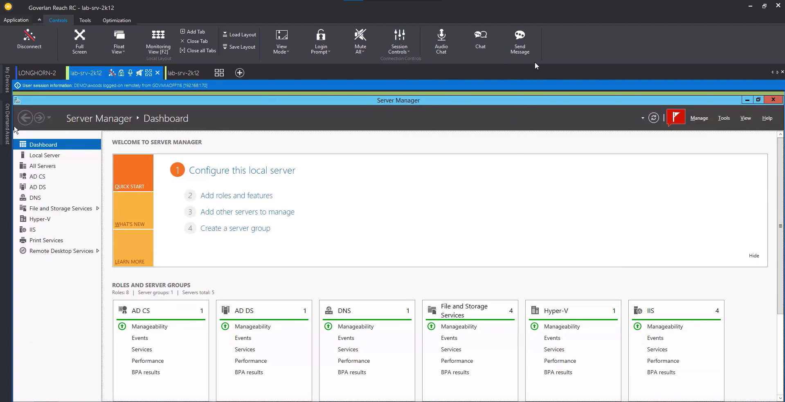Viewport: 785px width, 402px height.
Task: Select the LEARN MORE tile
Action: 133,248
